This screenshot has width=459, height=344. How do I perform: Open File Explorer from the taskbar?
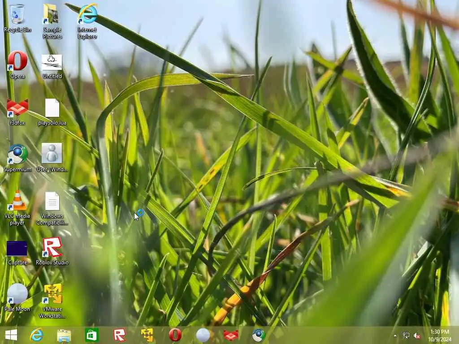click(64, 335)
